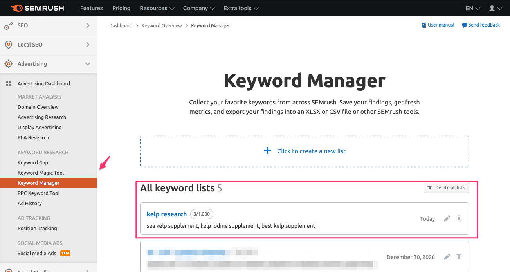Open the SEMrush logo home link

(x=37, y=8)
